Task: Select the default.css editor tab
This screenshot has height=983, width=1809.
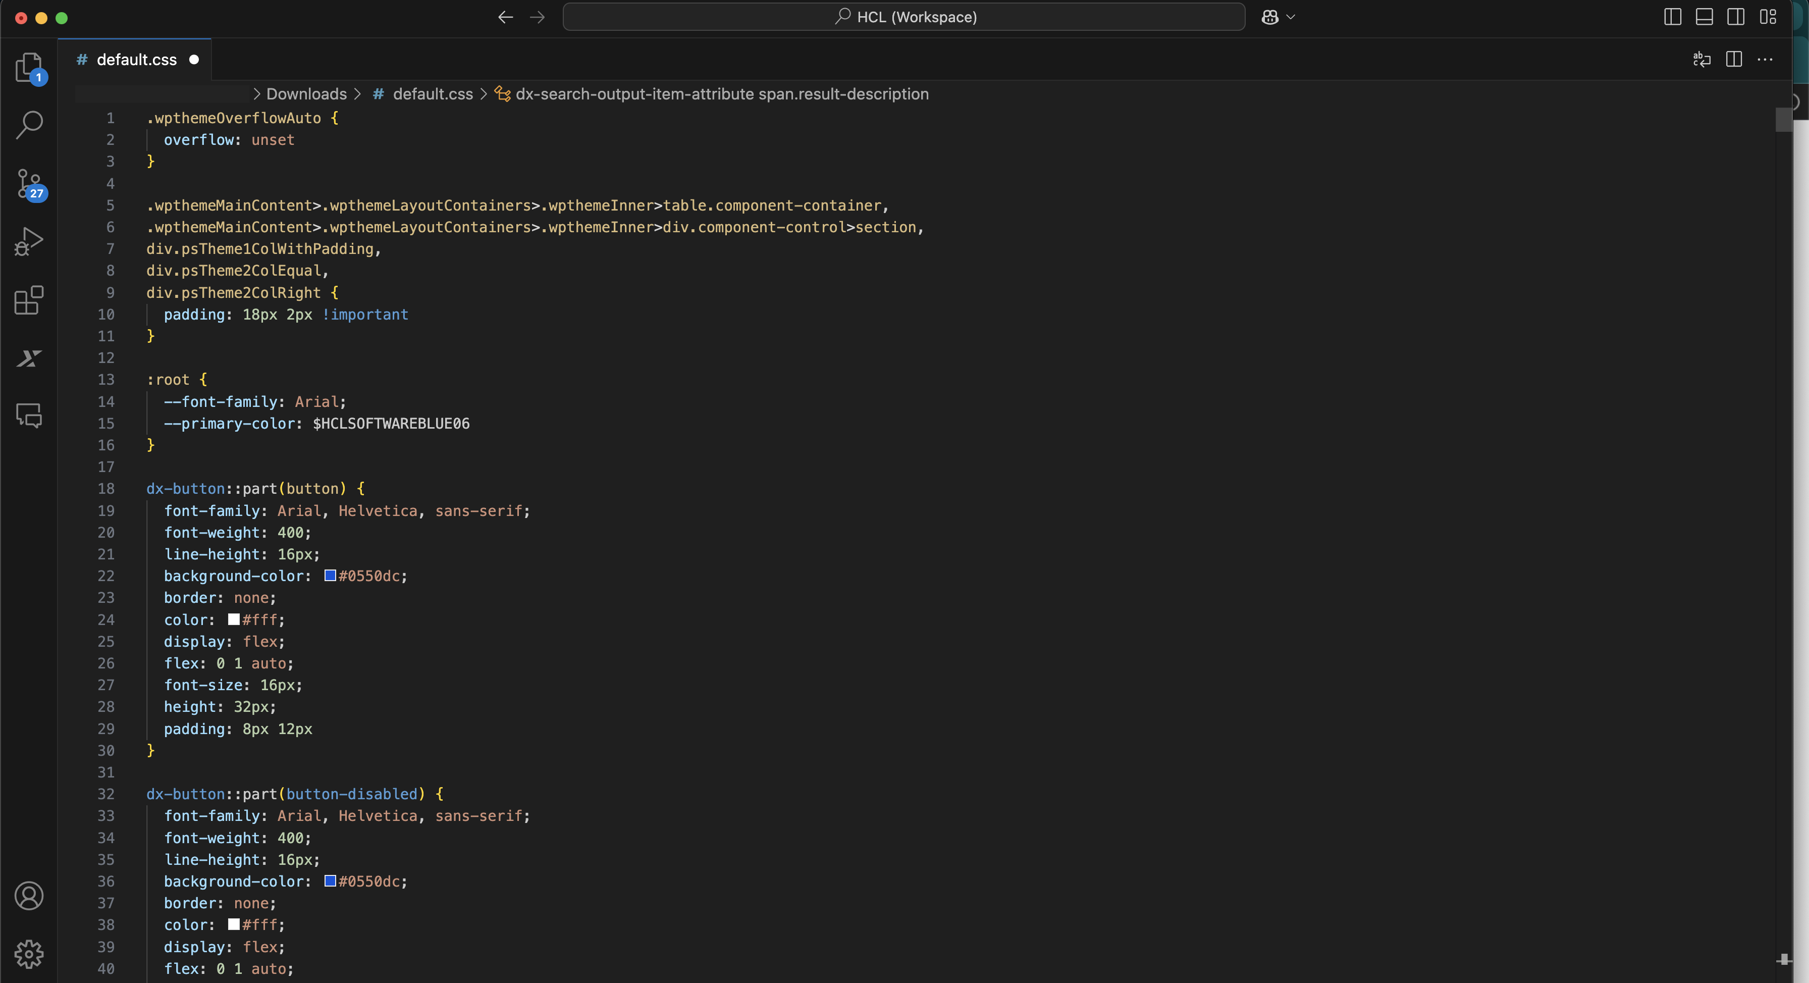Action: [136, 60]
